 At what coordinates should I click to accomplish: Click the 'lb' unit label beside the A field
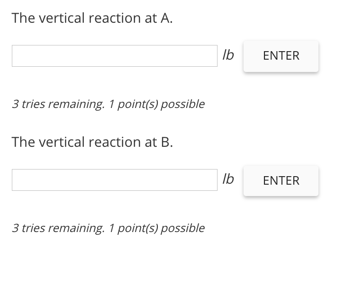click(228, 55)
